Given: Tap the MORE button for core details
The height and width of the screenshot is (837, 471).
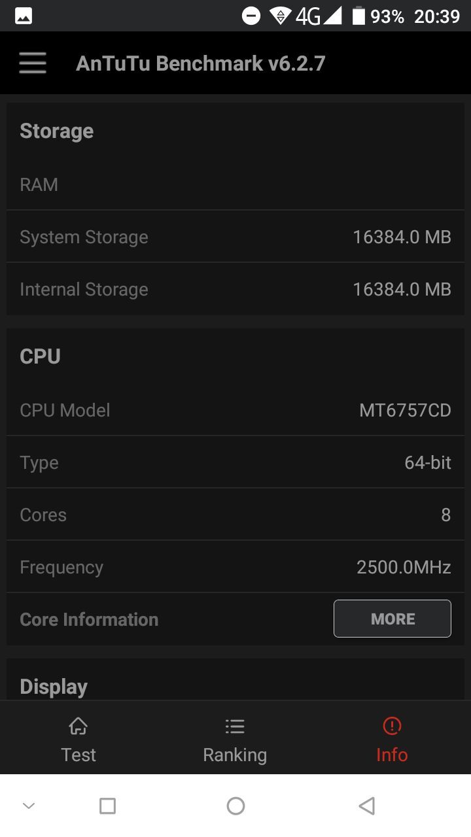Looking at the screenshot, I should pos(392,618).
